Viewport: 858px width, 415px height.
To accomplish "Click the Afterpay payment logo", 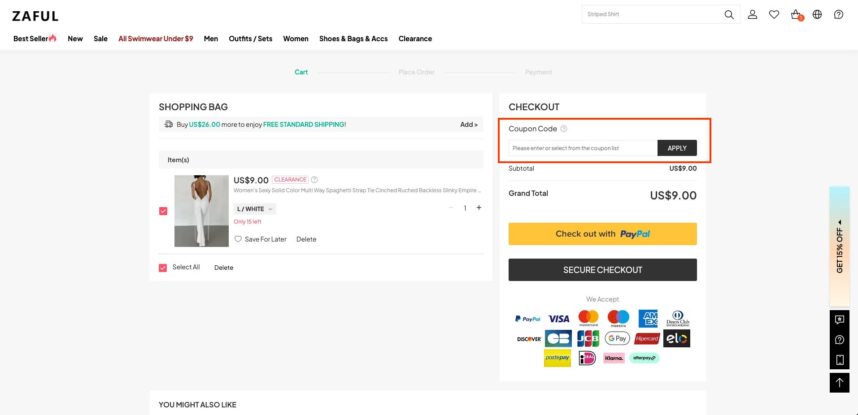I will (x=644, y=358).
